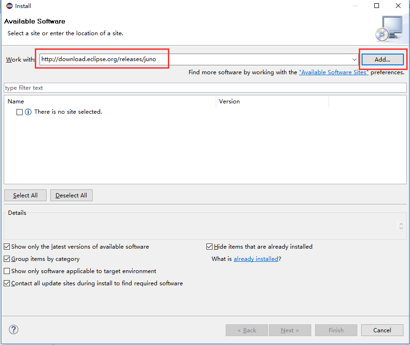Click the Add... button
Screen dimensions: 410x345
[x=383, y=59]
